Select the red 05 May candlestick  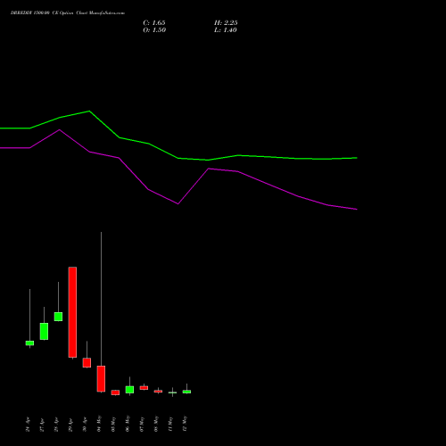[115, 392]
